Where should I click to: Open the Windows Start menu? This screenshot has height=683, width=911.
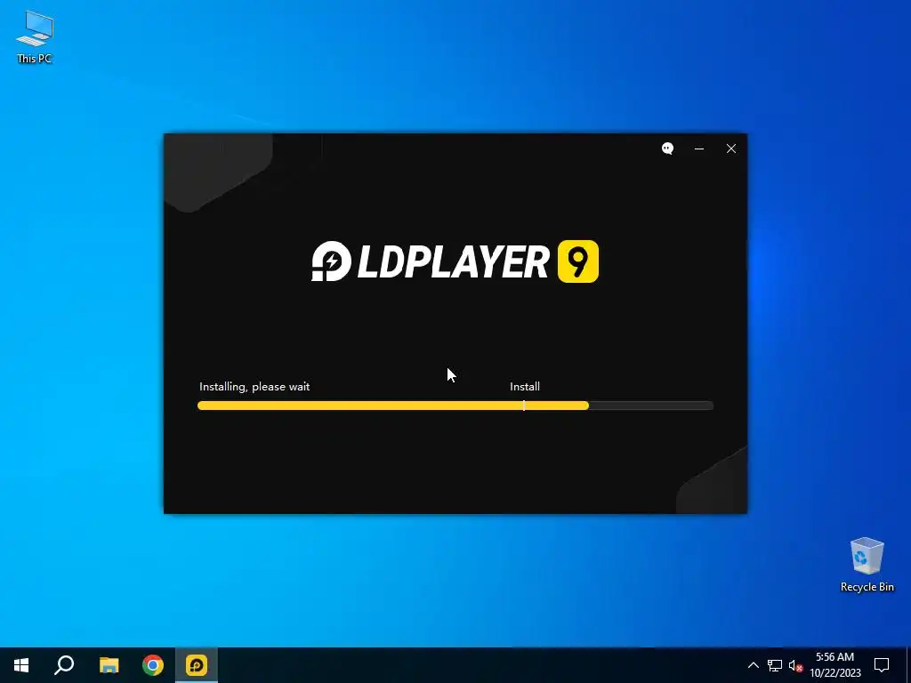point(21,665)
